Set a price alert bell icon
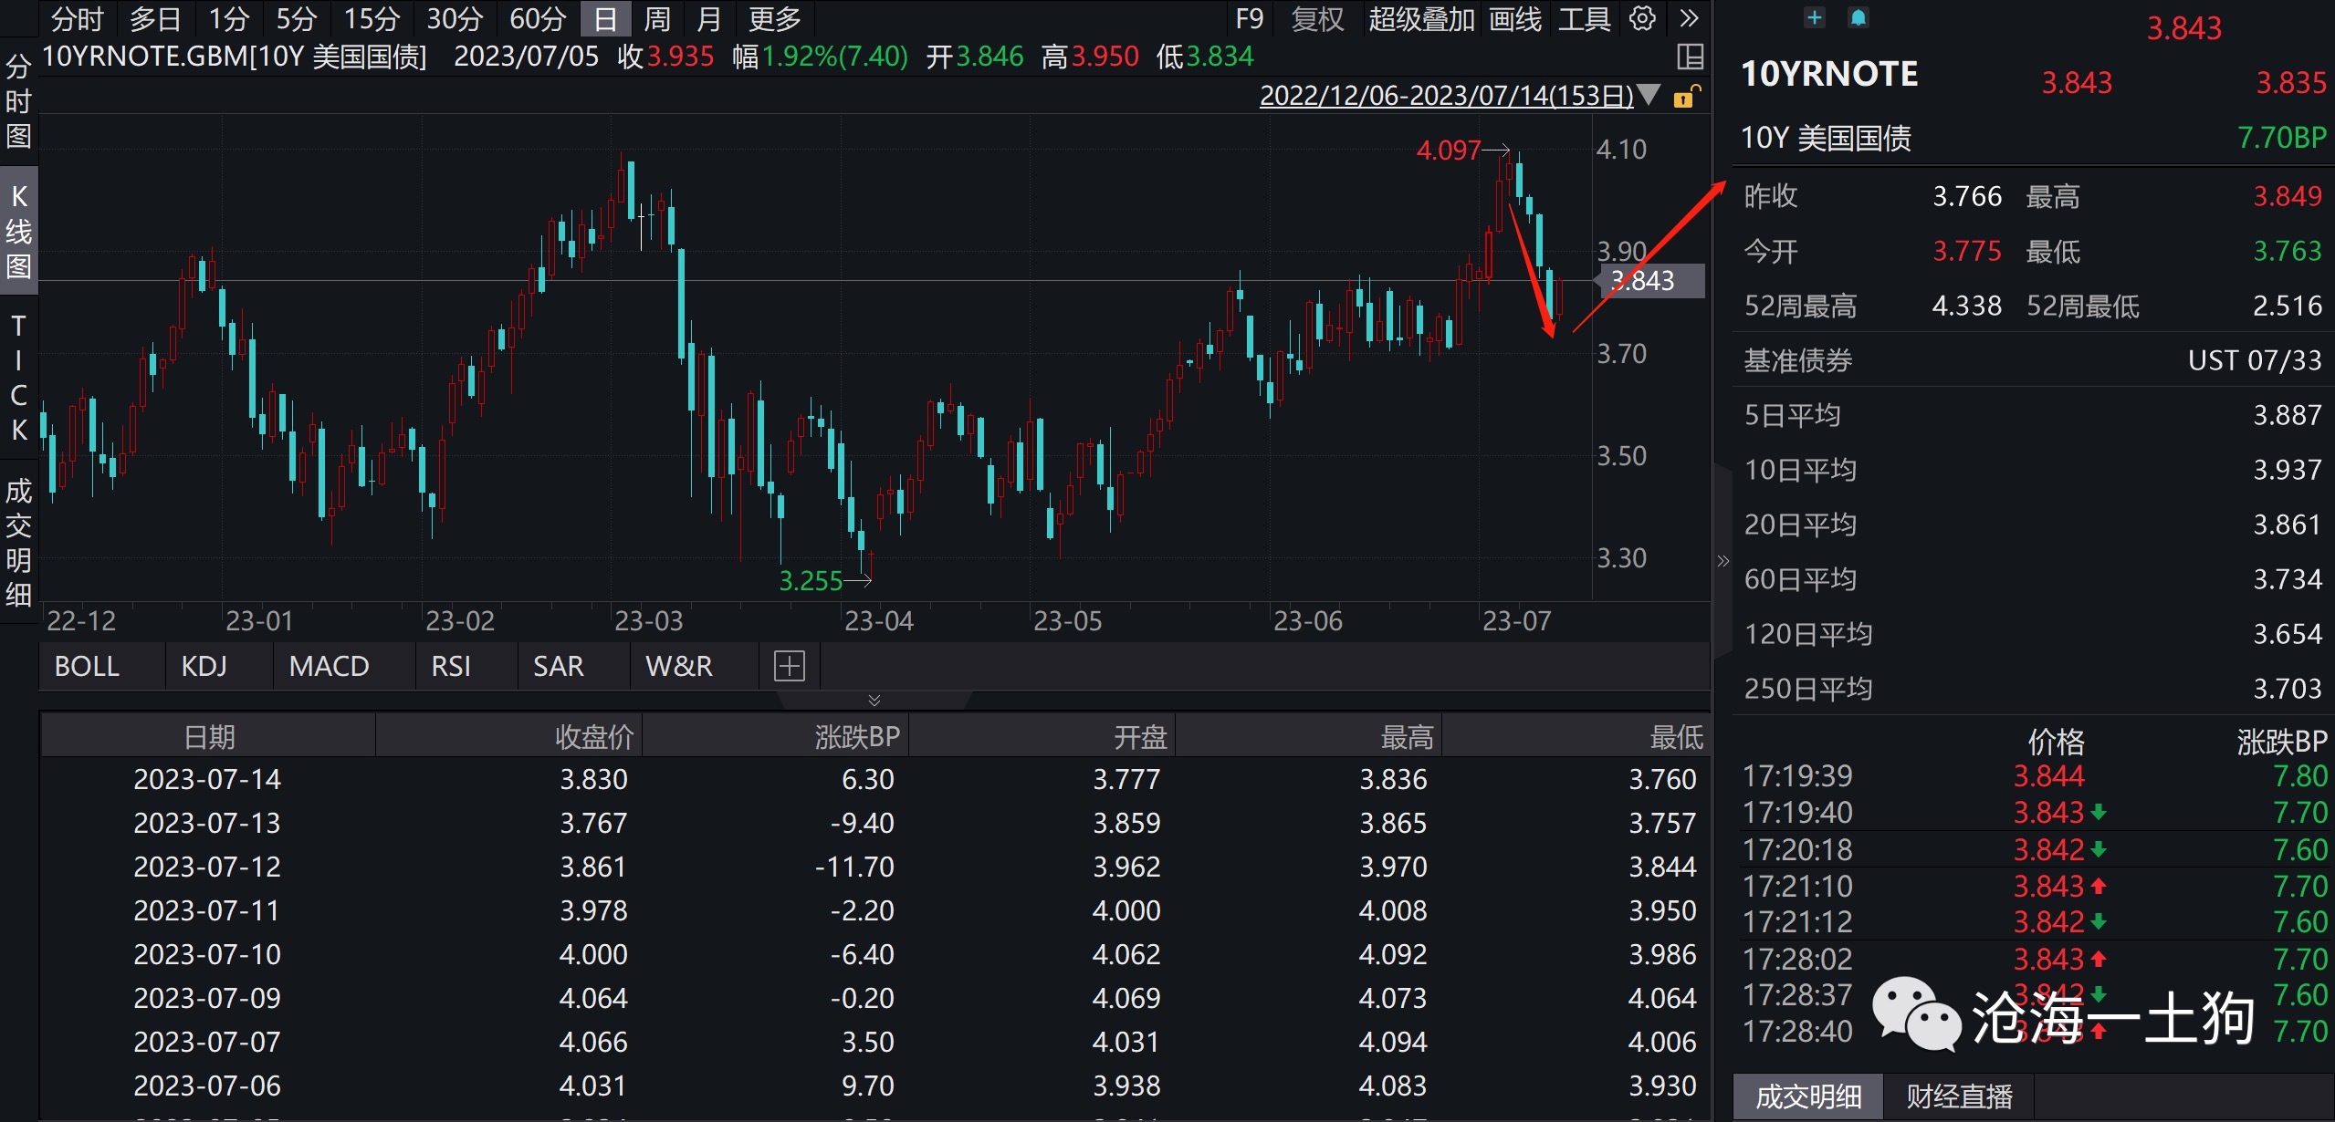Image resolution: width=2335 pixels, height=1122 pixels. pyautogui.click(x=1858, y=17)
